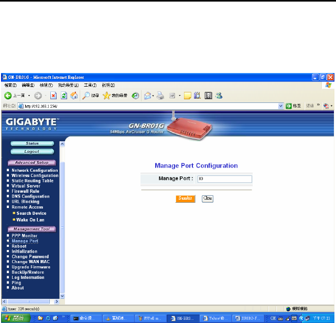Open Ping link

(16, 283)
